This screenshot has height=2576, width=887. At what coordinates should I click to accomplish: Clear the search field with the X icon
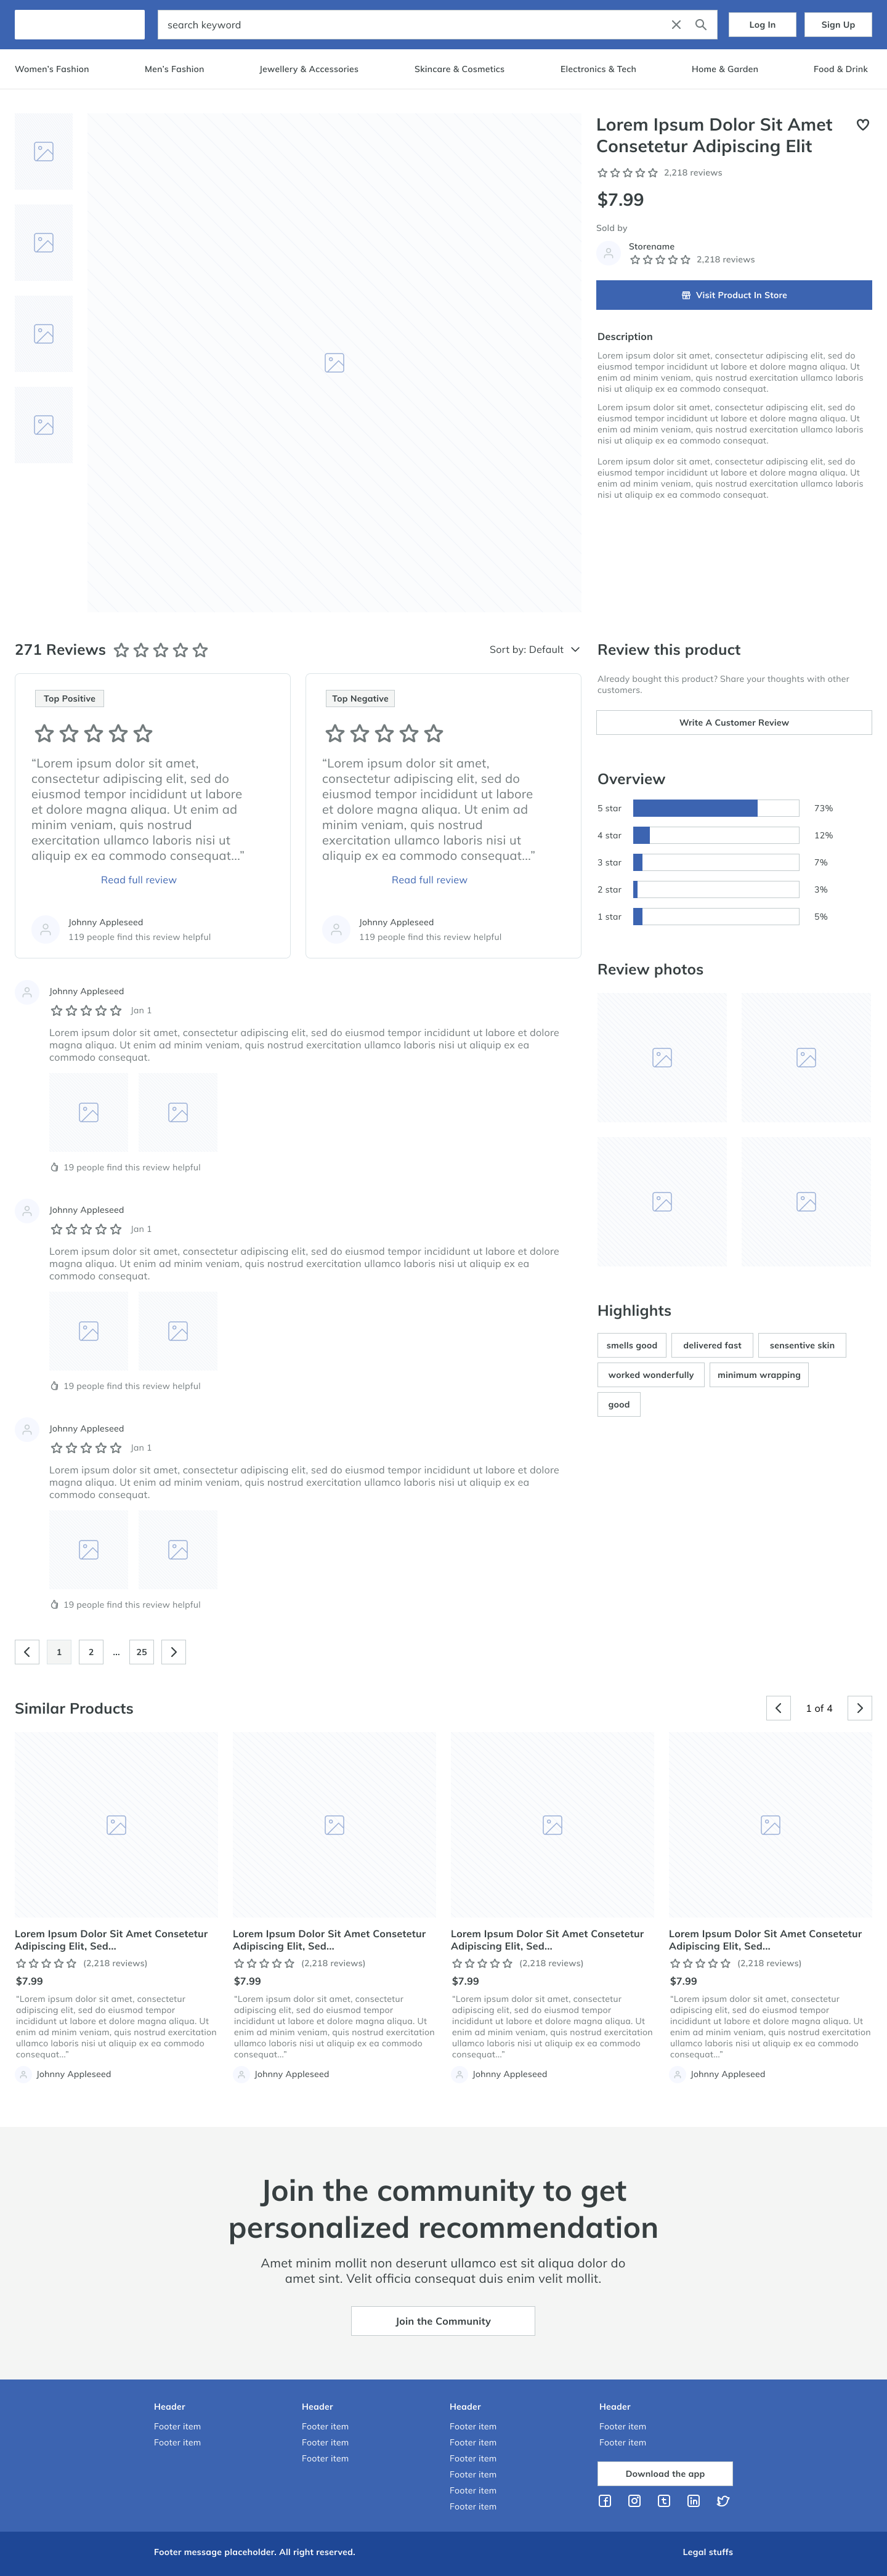pos(676,25)
